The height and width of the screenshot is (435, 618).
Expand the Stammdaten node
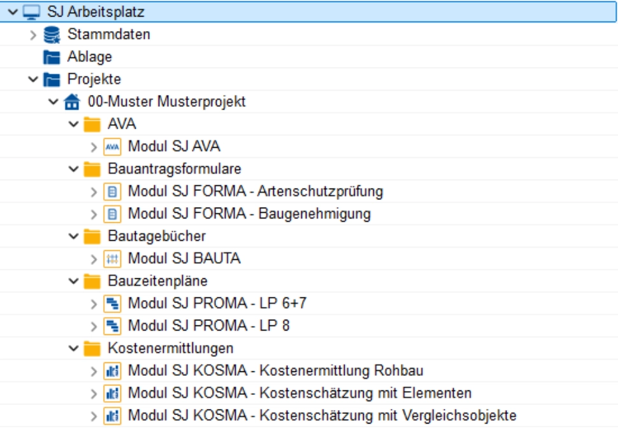coord(33,34)
